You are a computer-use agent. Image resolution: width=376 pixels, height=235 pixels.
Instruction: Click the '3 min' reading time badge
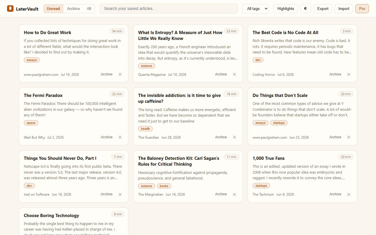(347, 31)
